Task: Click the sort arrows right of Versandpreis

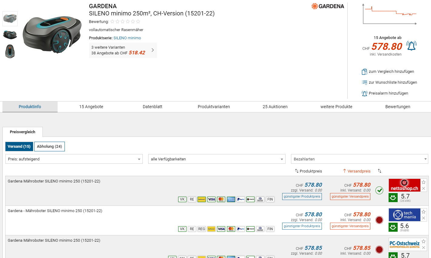Action: [x=379, y=171]
